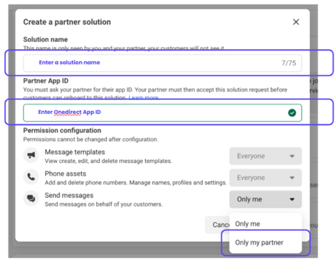Click the Phone assets label
The image size is (335, 261).
point(66,174)
